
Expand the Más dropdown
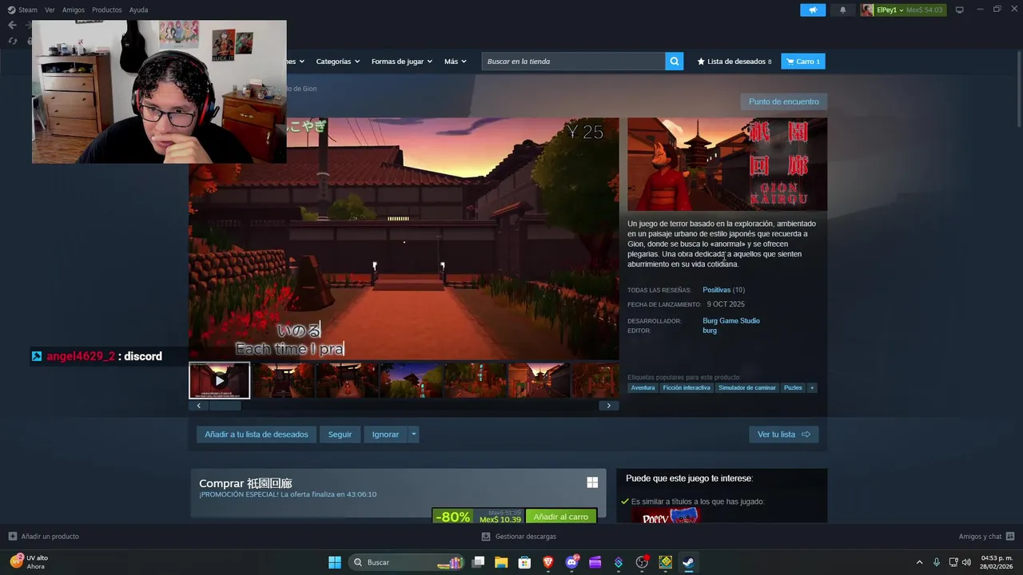pyautogui.click(x=455, y=61)
